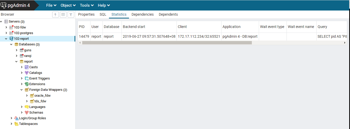This screenshot has height=129, width=350.
Task: Click the disconnected guns database icon
Action: [x=22, y=50]
